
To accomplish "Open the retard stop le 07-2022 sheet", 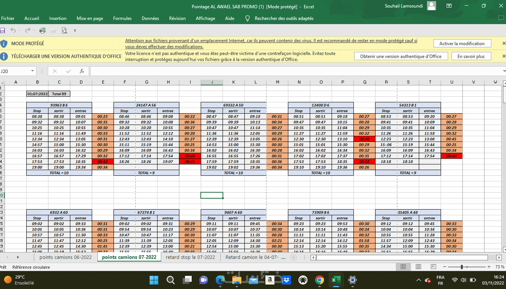I will [190, 257].
